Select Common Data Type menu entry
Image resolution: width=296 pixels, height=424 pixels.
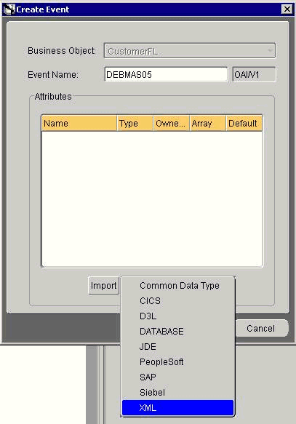pyautogui.click(x=177, y=286)
